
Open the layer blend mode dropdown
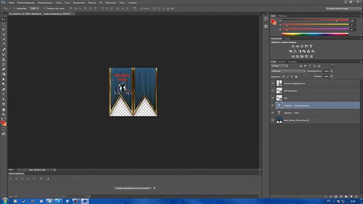(x=288, y=71)
